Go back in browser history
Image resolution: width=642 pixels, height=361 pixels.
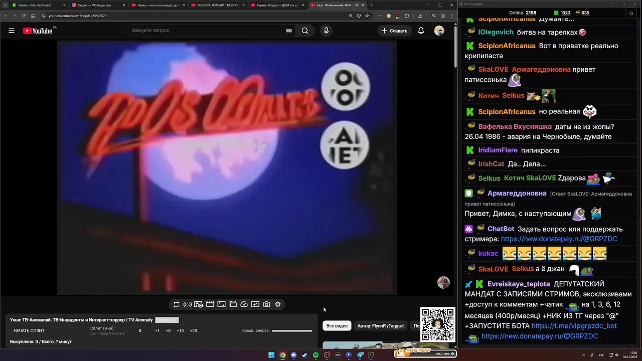5,16
